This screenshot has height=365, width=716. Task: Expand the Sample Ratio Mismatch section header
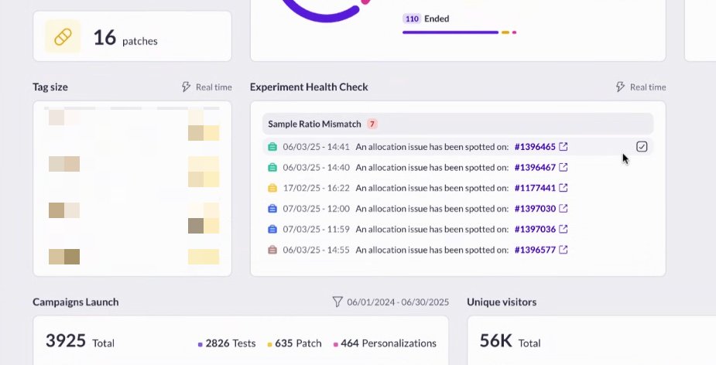click(457, 124)
